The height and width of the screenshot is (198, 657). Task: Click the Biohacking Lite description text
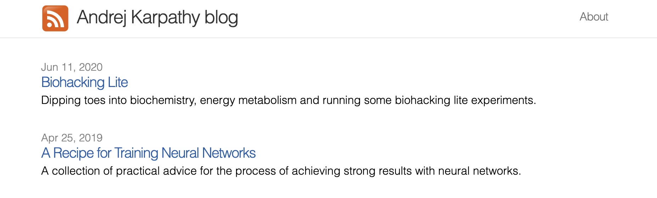coord(288,100)
